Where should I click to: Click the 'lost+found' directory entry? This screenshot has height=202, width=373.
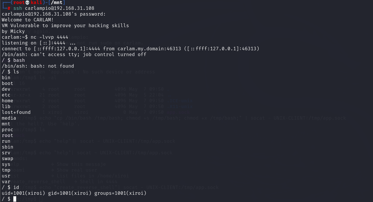(x=16, y=112)
